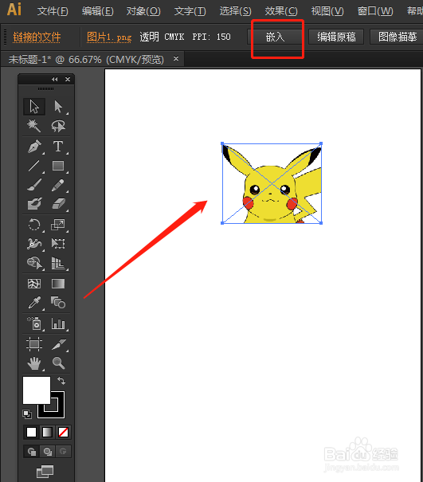The image size is (423, 482).
Task: Open the 窗口(W) menu
Action: tap(375, 11)
